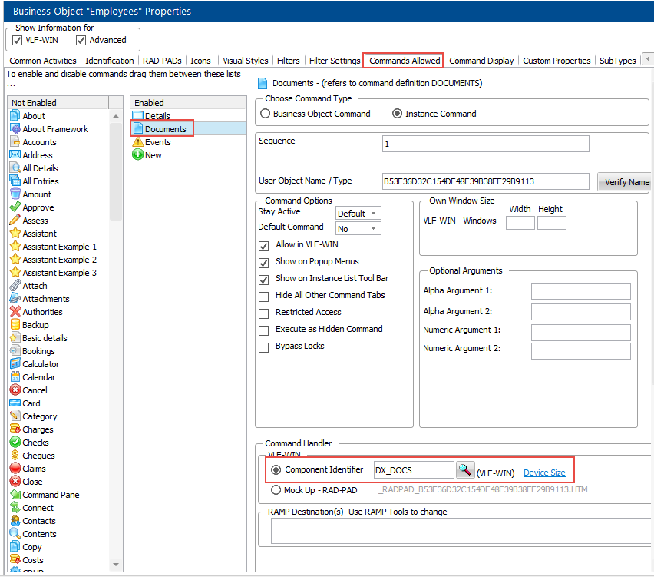Click the Events warning icon
This screenshot has width=654, height=577.
(x=138, y=142)
